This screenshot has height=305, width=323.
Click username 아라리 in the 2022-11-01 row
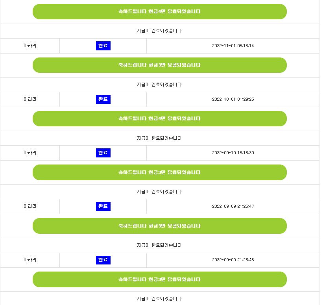30,46
